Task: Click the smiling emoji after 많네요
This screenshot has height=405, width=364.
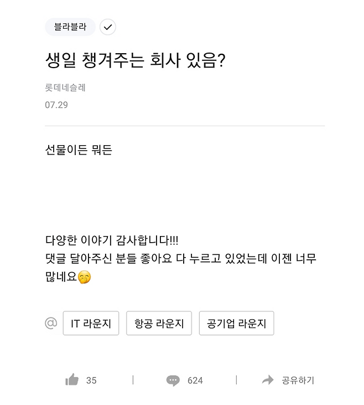Action: [x=84, y=276]
